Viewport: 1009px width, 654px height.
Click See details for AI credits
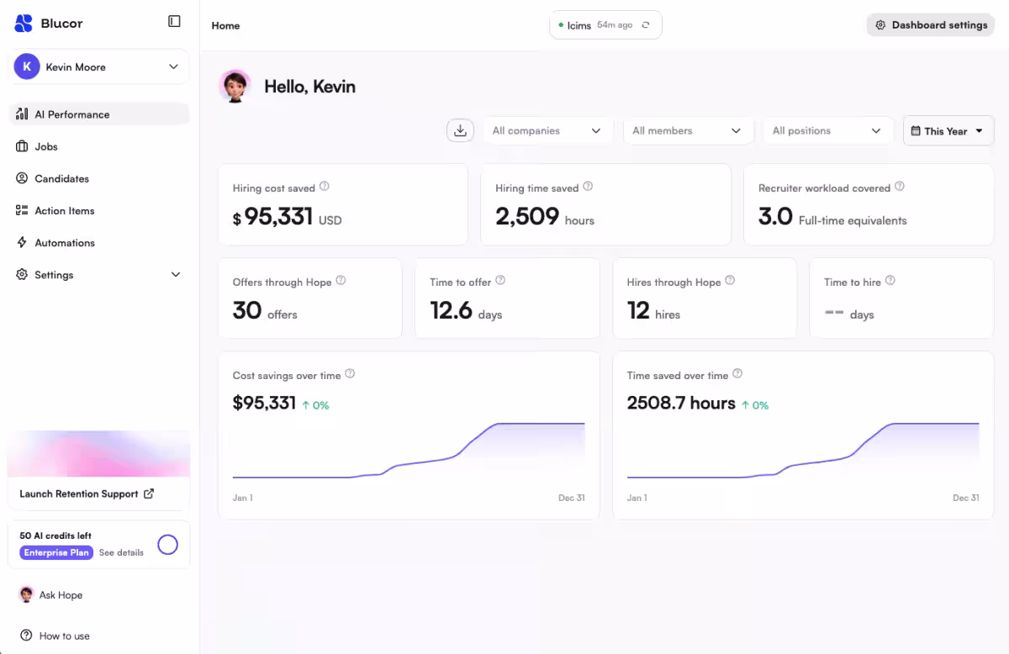click(121, 553)
